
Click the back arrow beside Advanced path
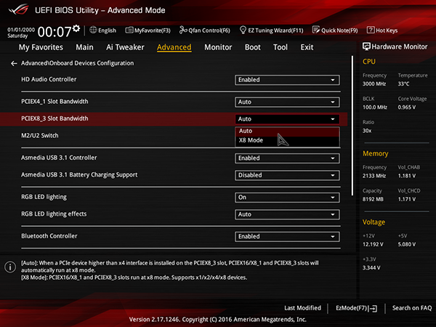pos(14,64)
